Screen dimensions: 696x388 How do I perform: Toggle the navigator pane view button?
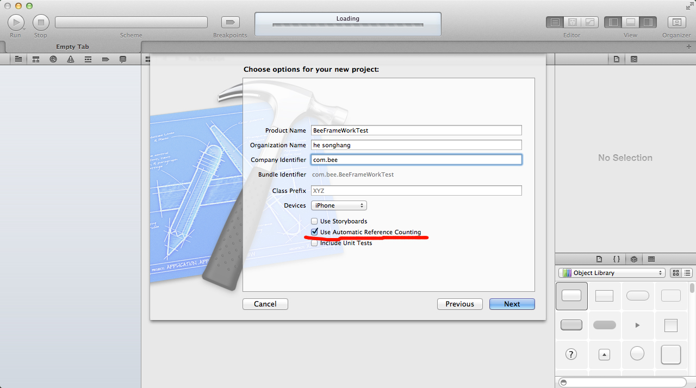pos(613,22)
